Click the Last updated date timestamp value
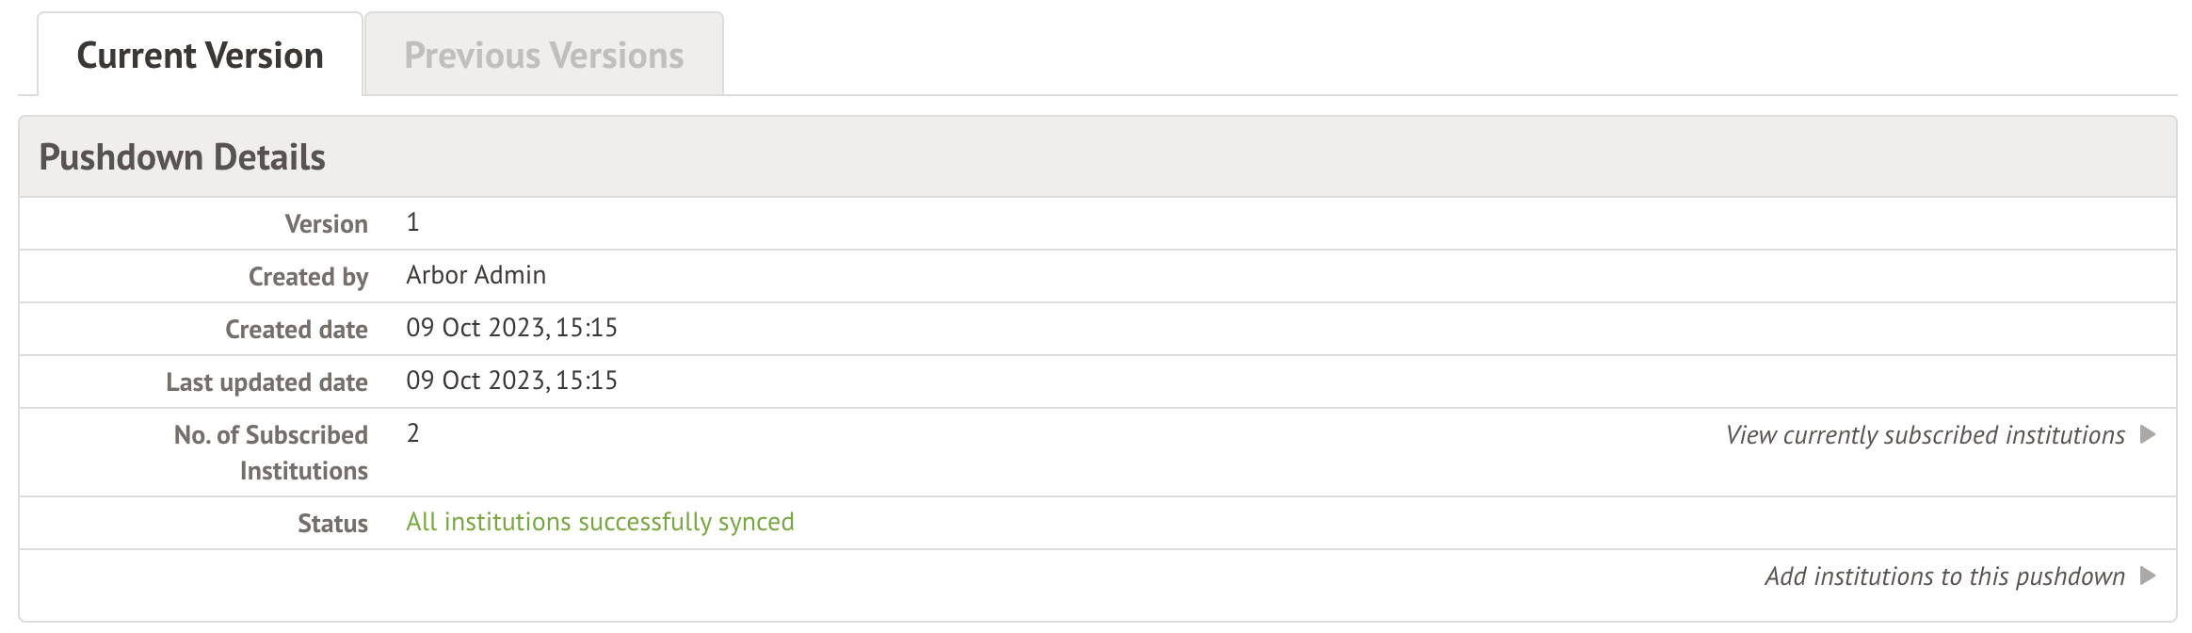This screenshot has width=2192, height=633. click(x=511, y=381)
